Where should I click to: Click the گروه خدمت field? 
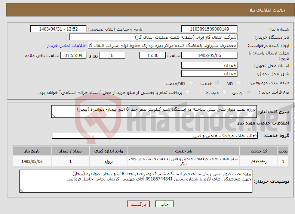pyautogui.click(x=155, y=135)
